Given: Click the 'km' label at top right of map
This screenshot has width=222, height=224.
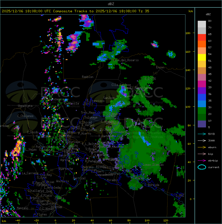Looking at the screenshot, I should click(x=191, y=11).
